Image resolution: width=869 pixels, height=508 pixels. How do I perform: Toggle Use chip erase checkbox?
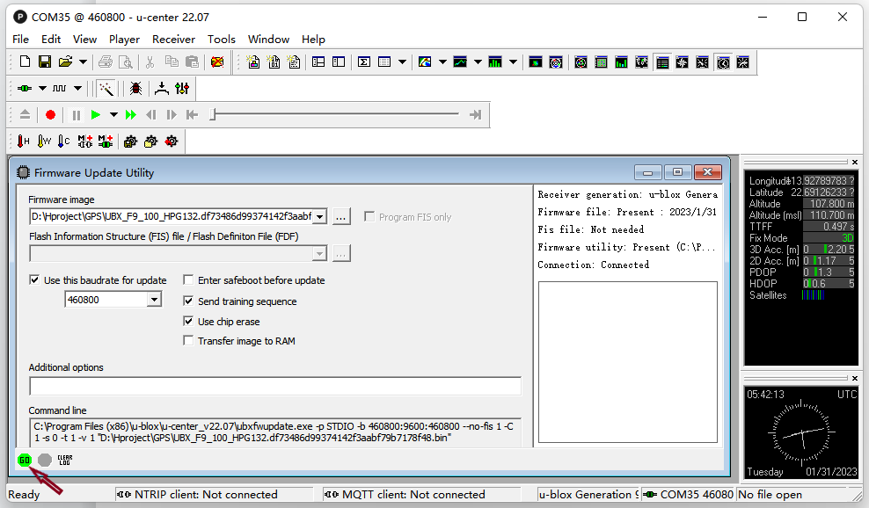188,322
